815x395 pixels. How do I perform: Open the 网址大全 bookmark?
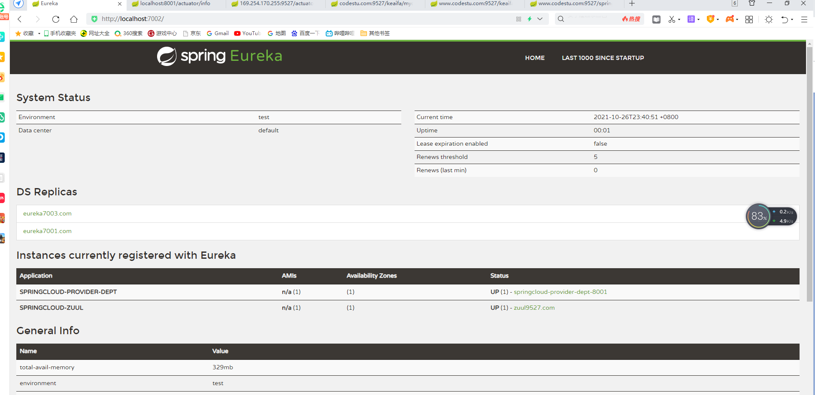point(95,33)
